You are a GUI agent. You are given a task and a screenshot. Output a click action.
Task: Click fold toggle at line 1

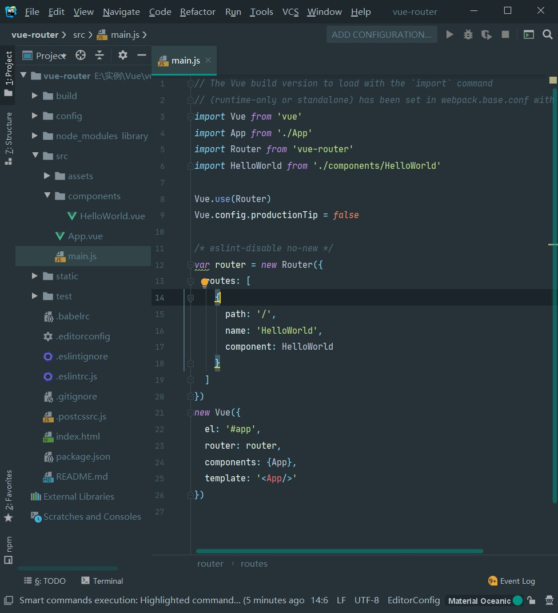[x=190, y=84]
